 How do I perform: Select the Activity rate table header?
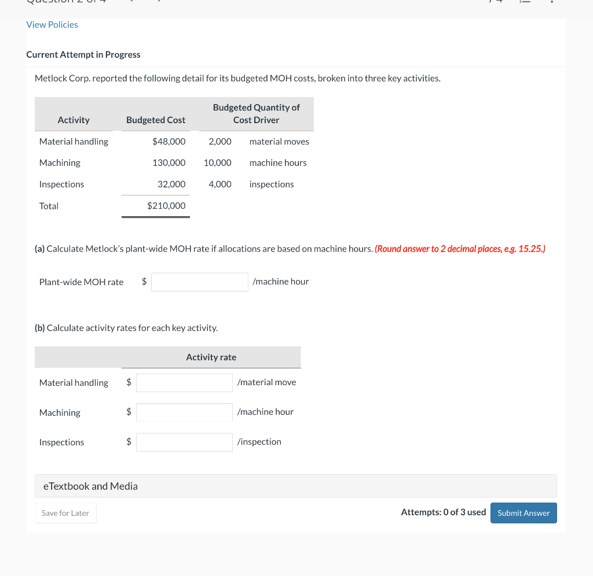211,357
